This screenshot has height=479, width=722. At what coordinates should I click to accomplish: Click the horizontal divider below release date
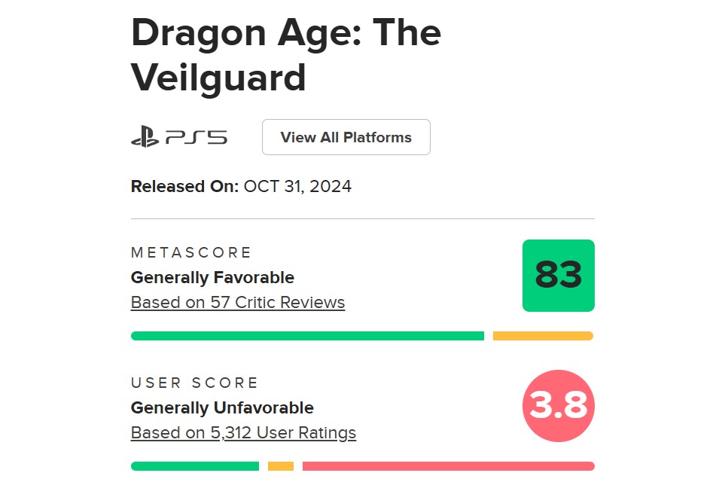click(363, 218)
